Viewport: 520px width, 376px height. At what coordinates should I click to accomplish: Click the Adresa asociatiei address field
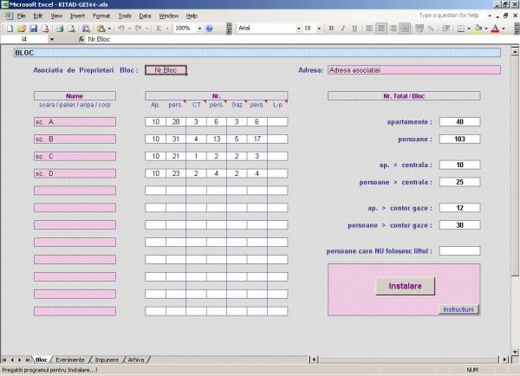pos(414,70)
